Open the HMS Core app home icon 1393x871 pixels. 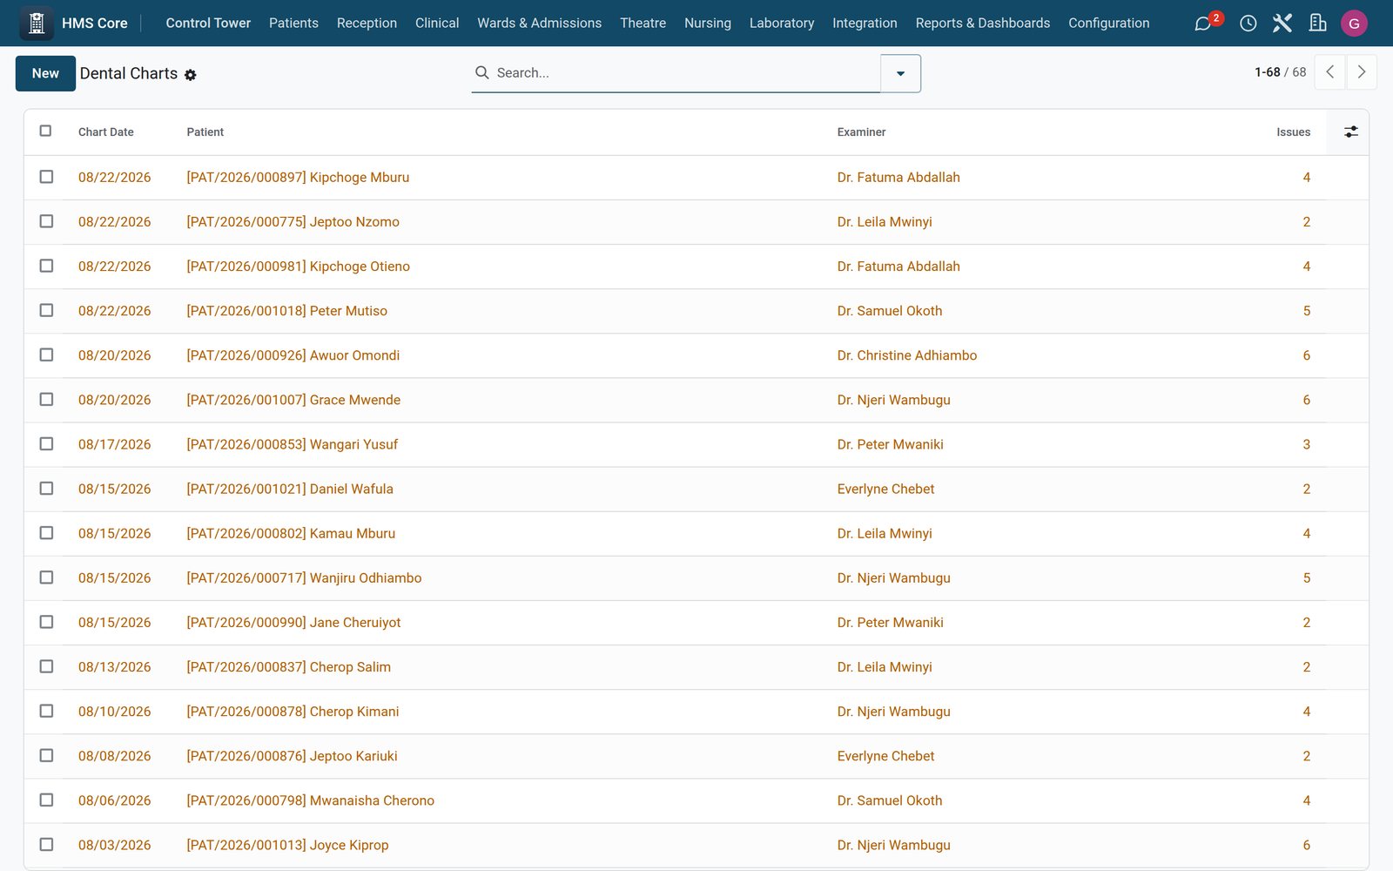pyautogui.click(x=37, y=24)
